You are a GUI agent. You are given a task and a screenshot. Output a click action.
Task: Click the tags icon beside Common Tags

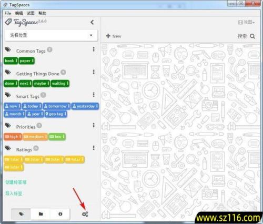pos(8,49)
